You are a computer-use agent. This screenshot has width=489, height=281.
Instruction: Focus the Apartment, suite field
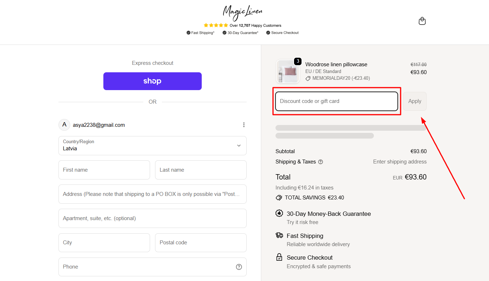point(153,218)
